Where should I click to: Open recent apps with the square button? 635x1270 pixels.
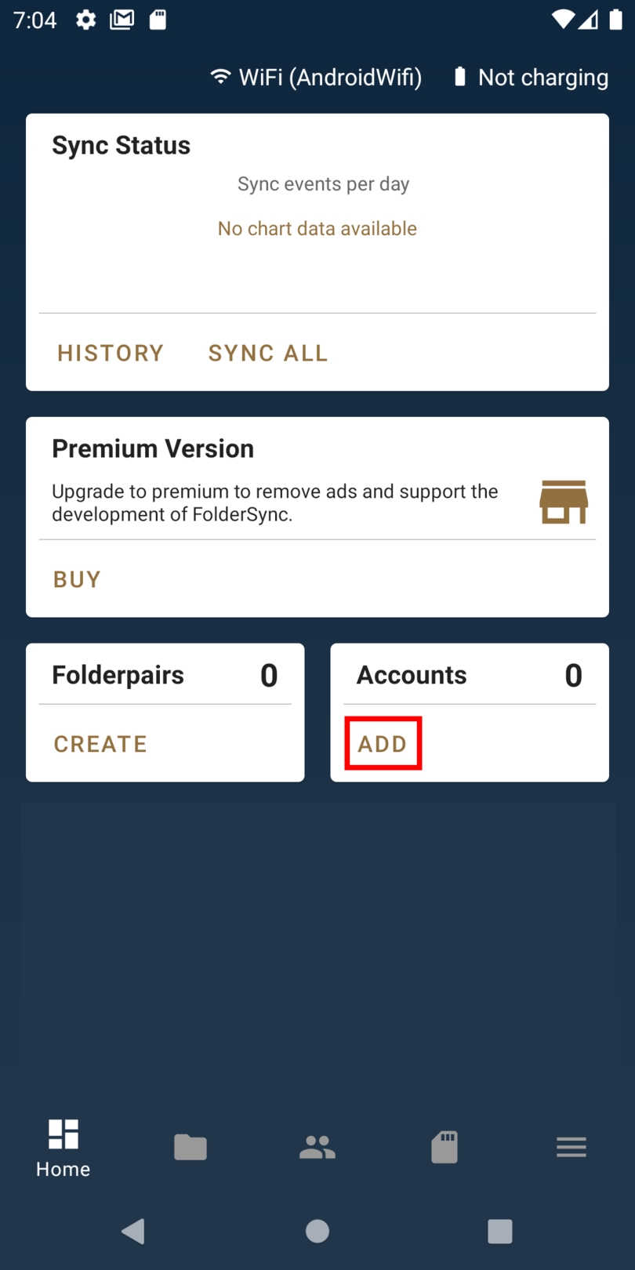click(499, 1231)
